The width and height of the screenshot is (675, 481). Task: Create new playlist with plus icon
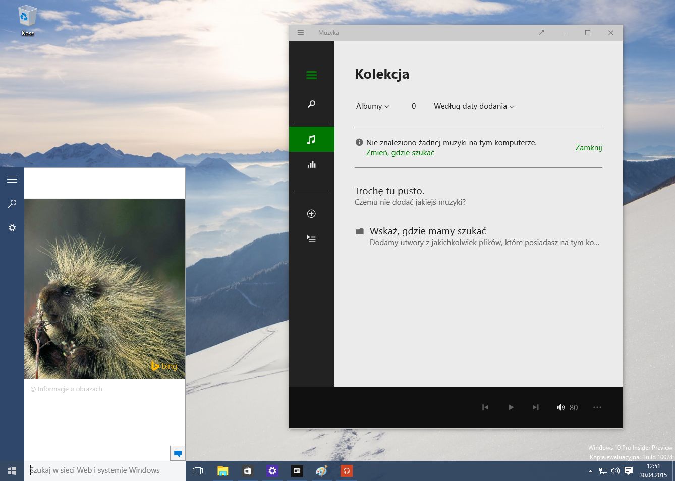pyautogui.click(x=311, y=214)
